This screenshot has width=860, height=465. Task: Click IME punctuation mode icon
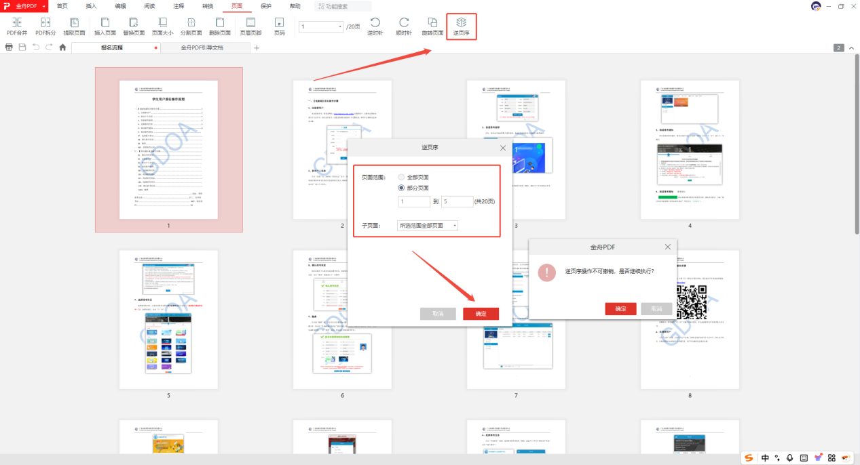click(777, 458)
